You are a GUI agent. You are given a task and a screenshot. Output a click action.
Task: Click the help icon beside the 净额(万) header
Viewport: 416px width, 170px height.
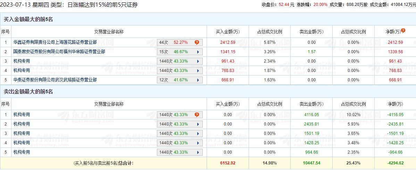click(403, 31)
